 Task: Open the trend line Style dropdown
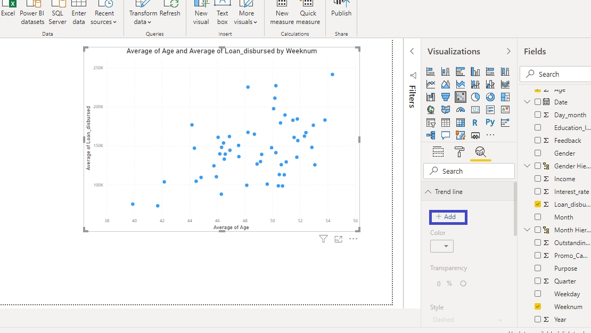pyautogui.click(x=467, y=320)
